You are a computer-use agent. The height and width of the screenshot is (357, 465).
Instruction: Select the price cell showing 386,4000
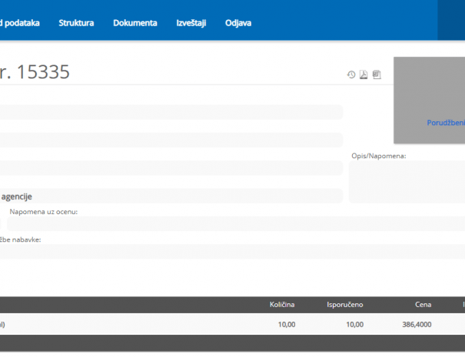[418, 325]
